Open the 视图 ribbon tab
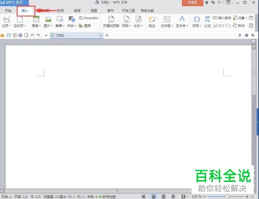 (x=94, y=11)
